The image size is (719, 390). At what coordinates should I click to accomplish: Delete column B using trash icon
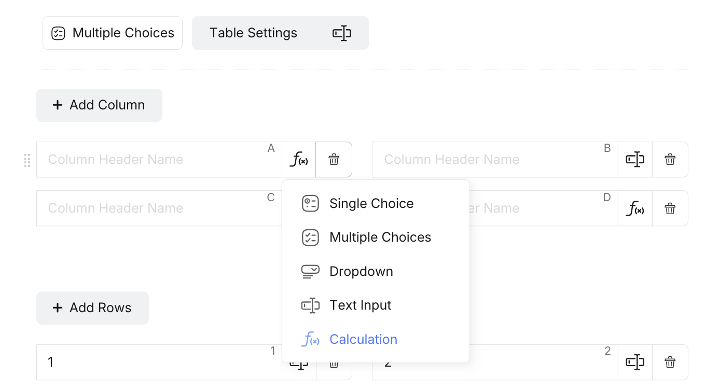click(x=670, y=160)
